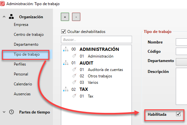Click the Organización section header

coord(31,17)
